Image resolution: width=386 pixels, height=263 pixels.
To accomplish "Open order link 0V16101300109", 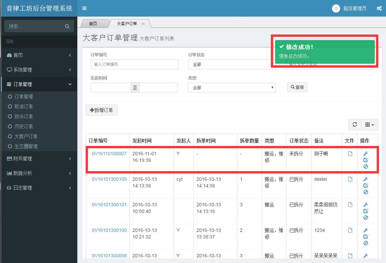I will tap(109, 179).
